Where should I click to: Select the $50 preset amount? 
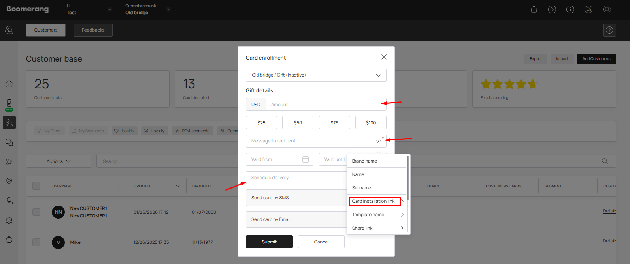(x=298, y=123)
